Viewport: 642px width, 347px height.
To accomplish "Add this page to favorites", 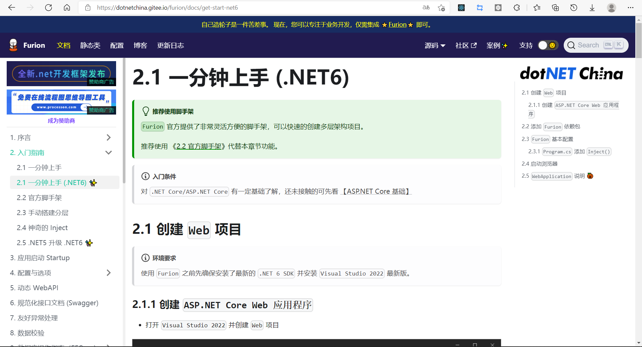I will click(x=441, y=7).
